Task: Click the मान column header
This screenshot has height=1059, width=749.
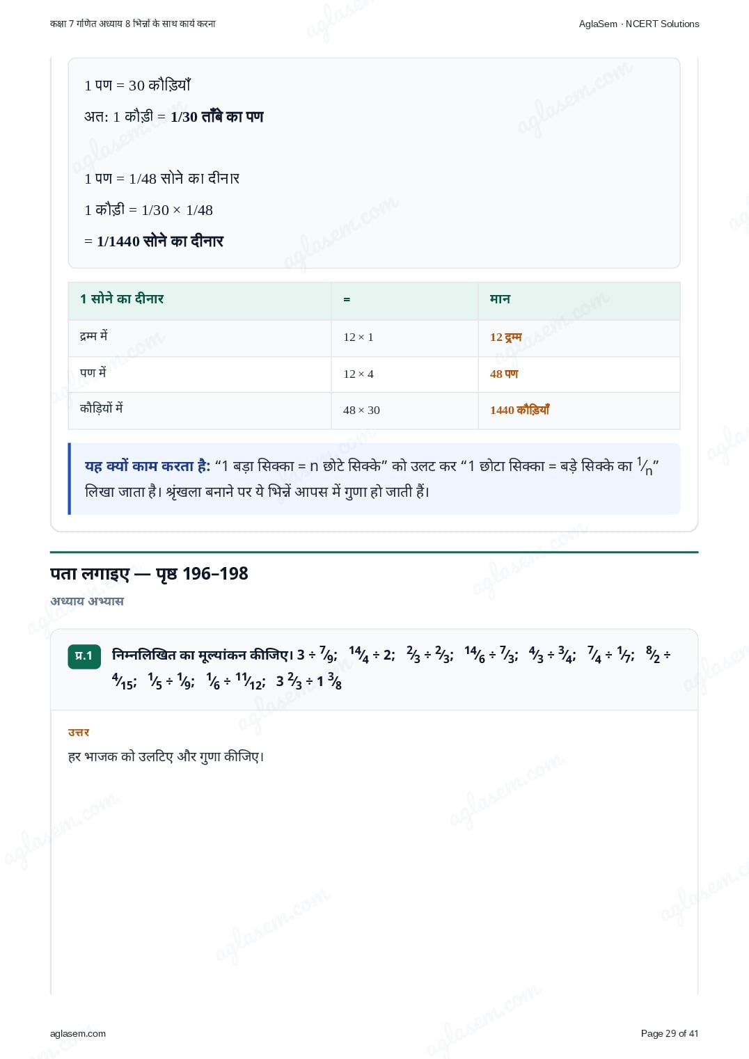Action: coord(500,298)
